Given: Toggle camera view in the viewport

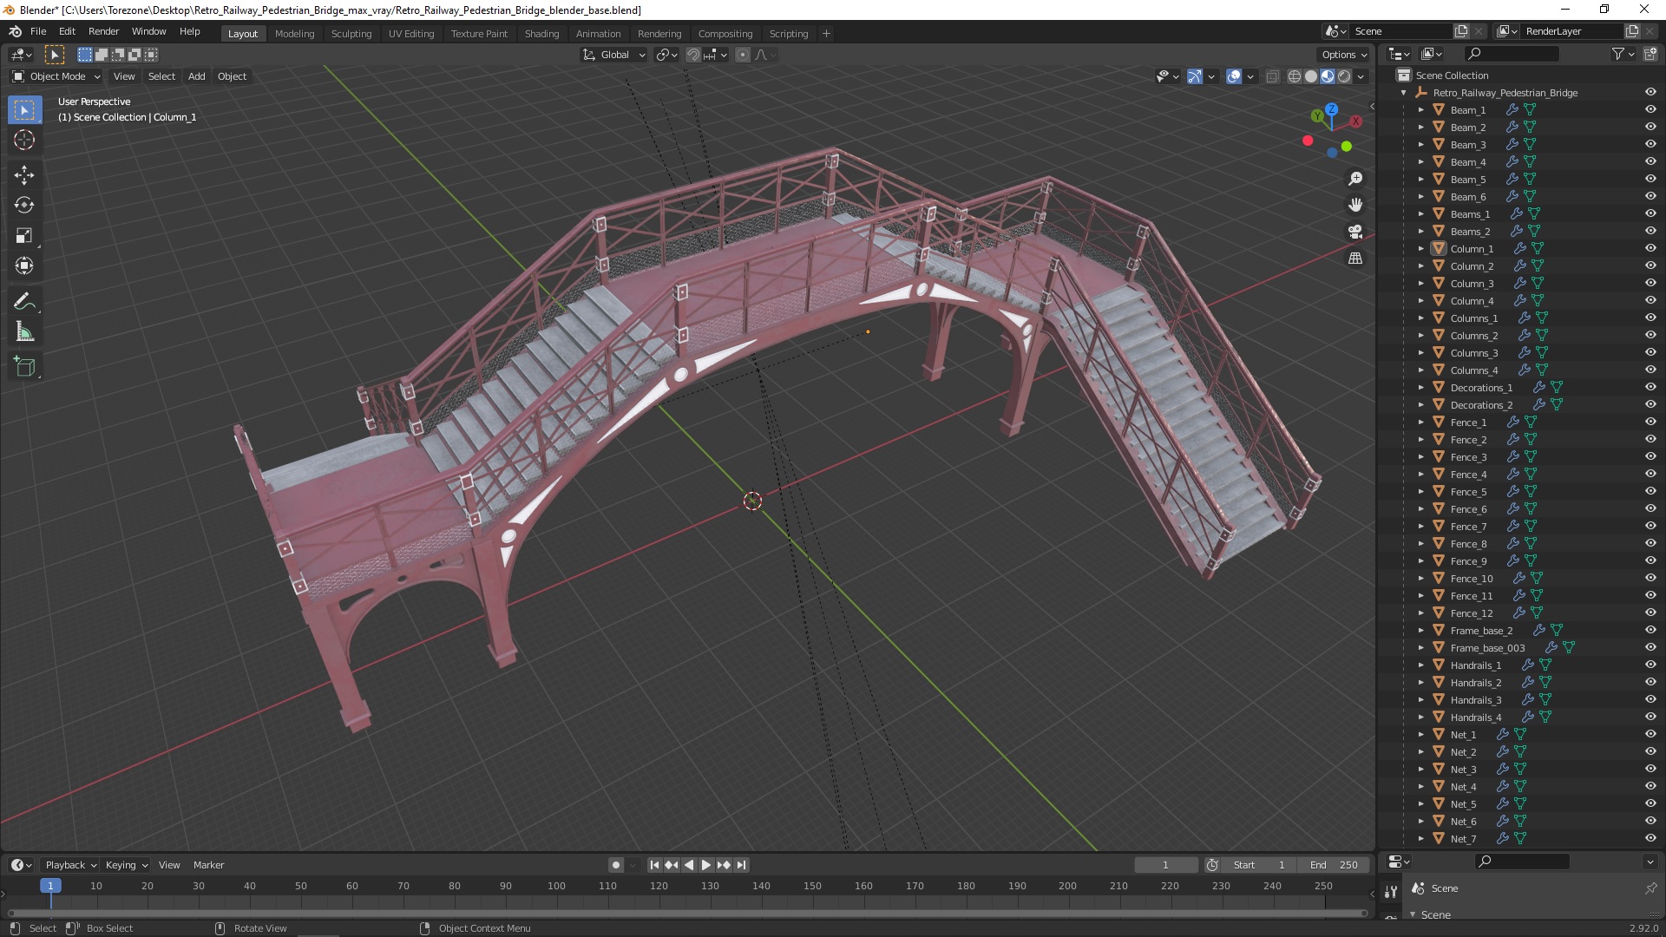Looking at the screenshot, I should click(1355, 232).
